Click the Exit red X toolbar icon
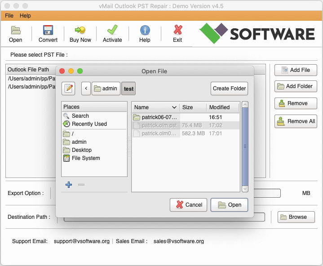Image resolution: width=323 pixels, height=266 pixels. coord(177,30)
